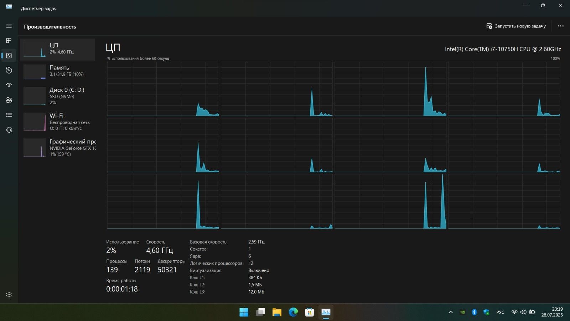
Task: Open File Explorer from taskbar
Action: 277,312
